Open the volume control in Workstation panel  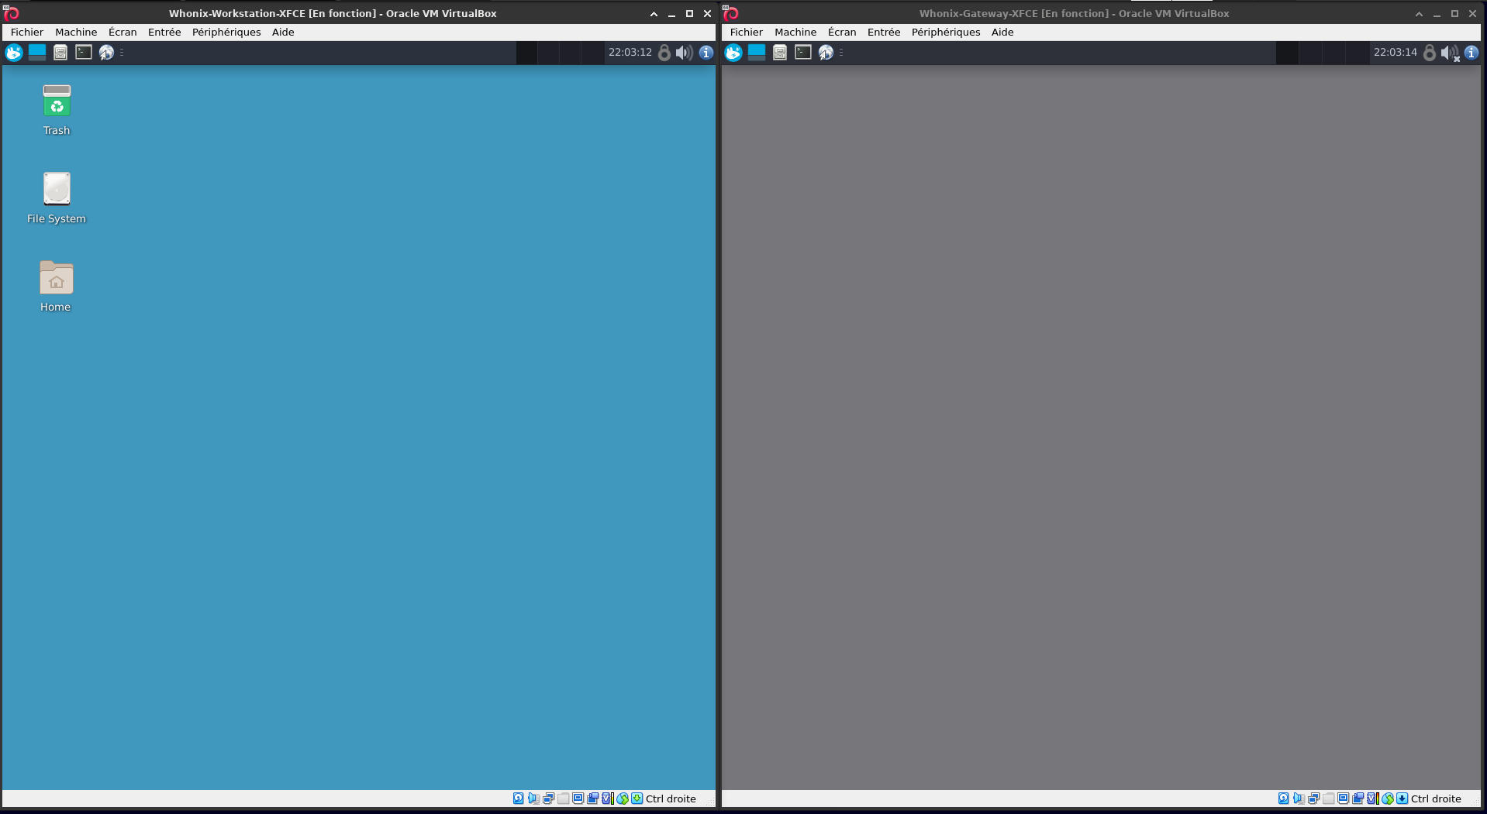coord(684,52)
